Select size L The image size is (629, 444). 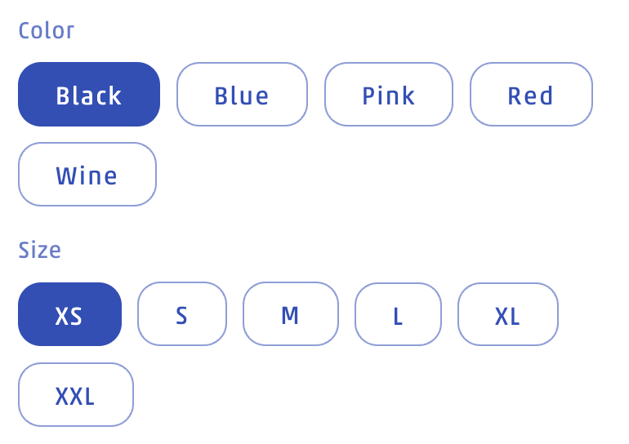coord(398,314)
